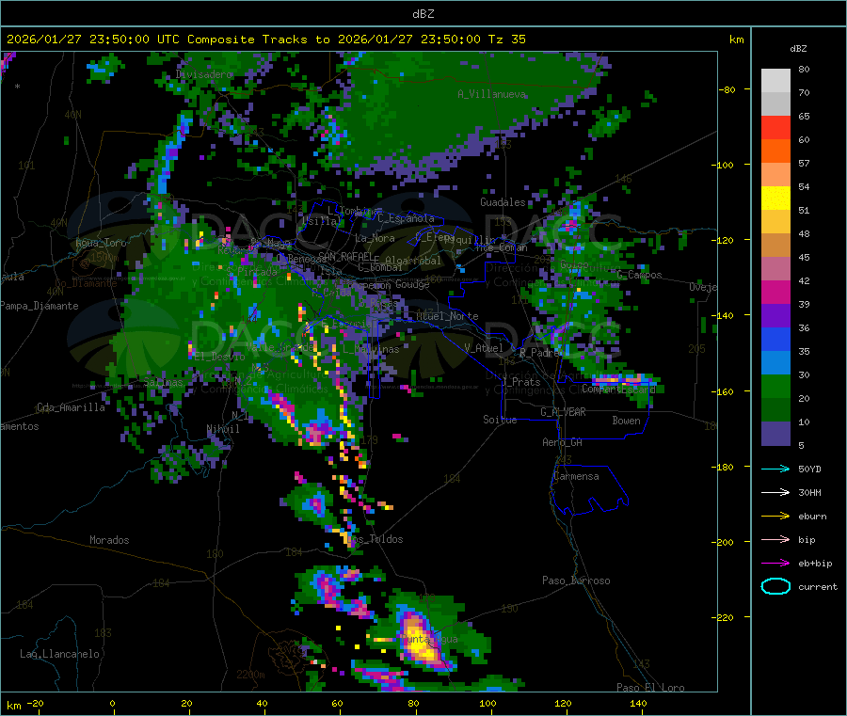Screen dimensions: 847x716
Task: Pick the magenta swatch on the dBZ scale
Action: pos(775,292)
